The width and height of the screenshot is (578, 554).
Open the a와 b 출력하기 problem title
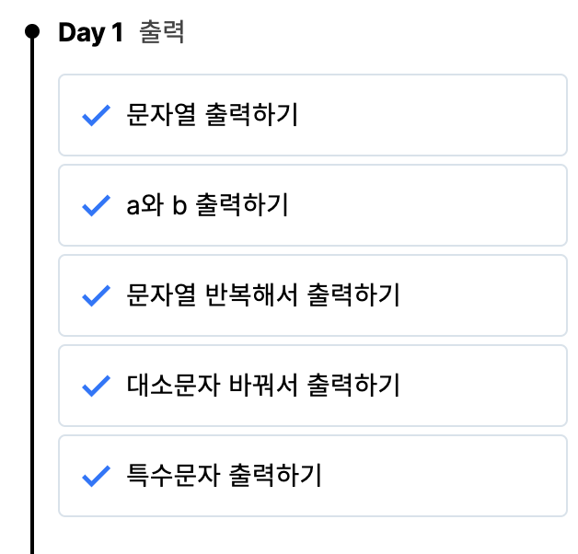tap(207, 206)
